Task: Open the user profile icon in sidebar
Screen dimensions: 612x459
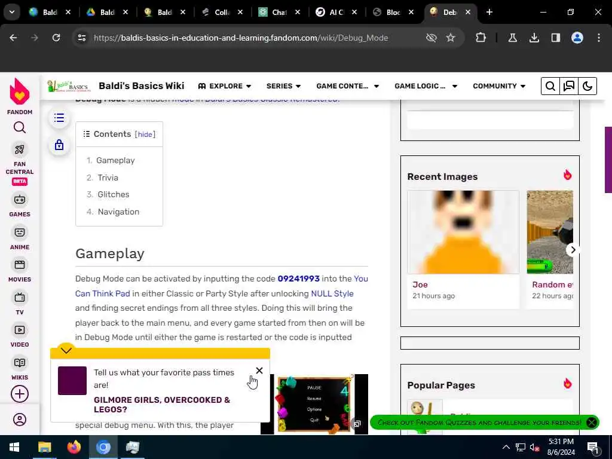Action: [20, 420]
